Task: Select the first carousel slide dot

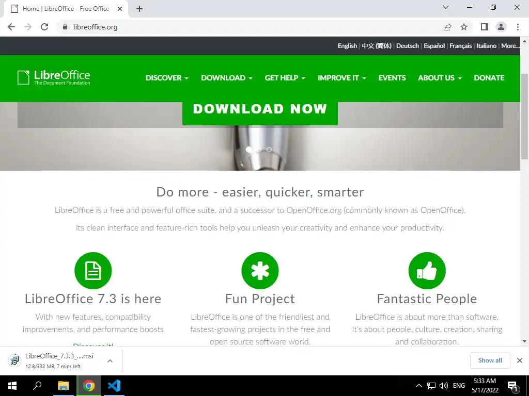Action: click(x=249, y=149)
